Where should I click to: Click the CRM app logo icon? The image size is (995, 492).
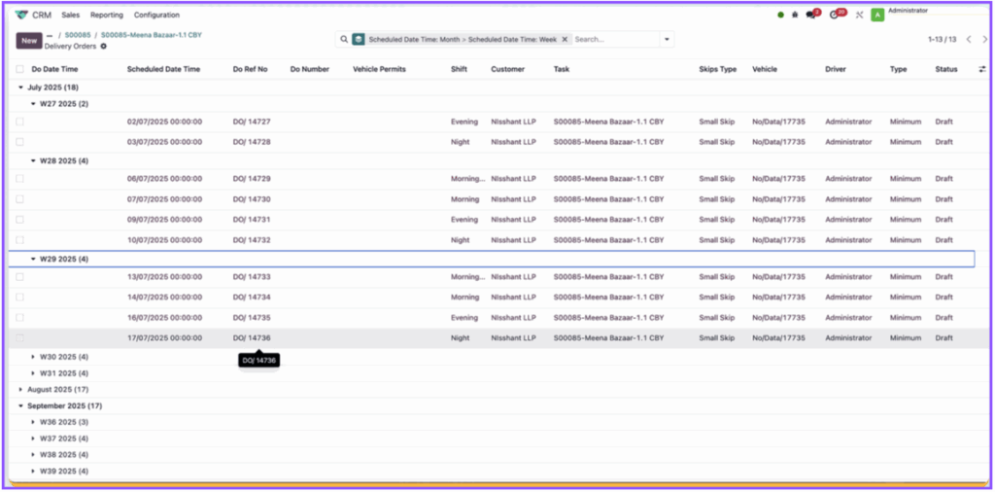click(21, 15)
